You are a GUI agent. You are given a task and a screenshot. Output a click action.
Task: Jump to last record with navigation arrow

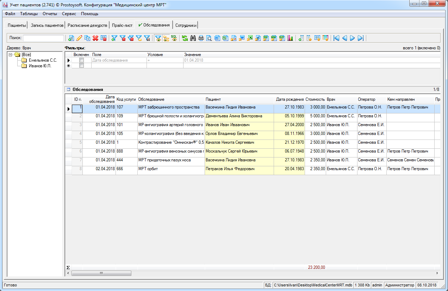click(x=360, y=38)
